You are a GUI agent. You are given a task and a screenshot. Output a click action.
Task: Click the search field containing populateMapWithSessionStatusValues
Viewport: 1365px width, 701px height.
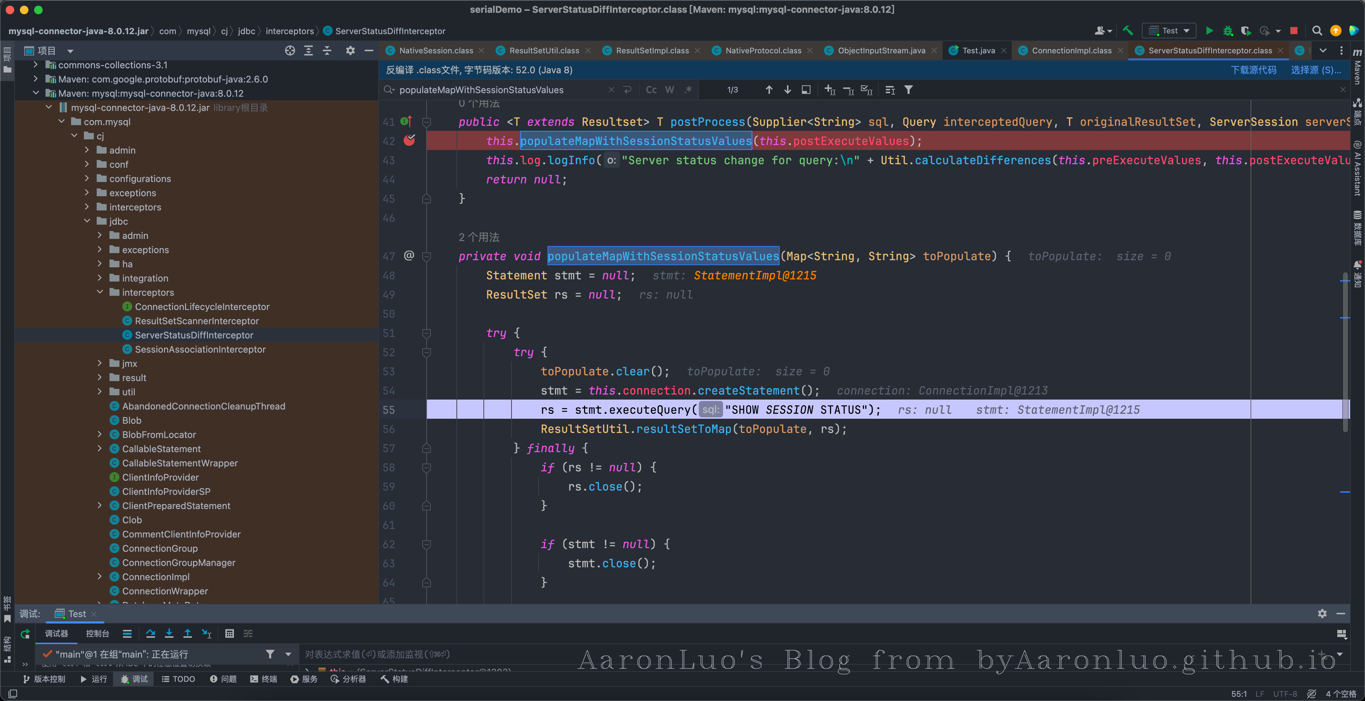click(x=498, y=90)
